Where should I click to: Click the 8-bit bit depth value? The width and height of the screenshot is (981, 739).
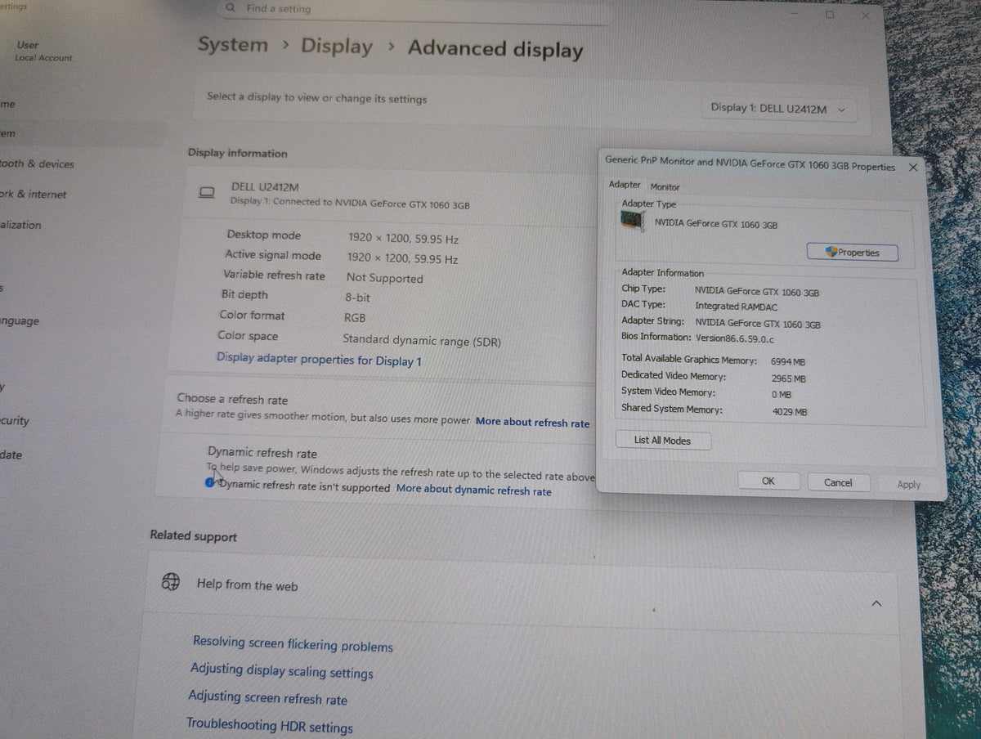(357, 298)
